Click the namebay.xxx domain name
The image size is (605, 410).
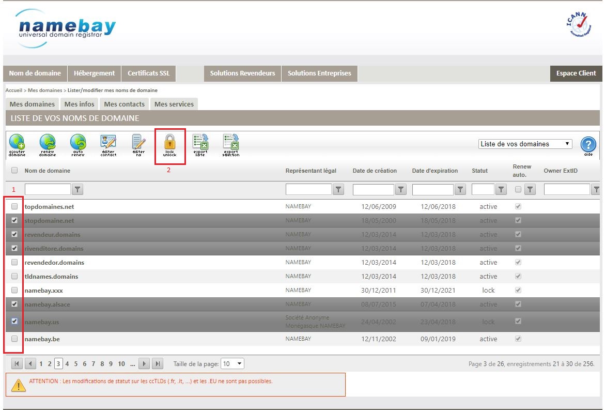[x=43, y=291]
